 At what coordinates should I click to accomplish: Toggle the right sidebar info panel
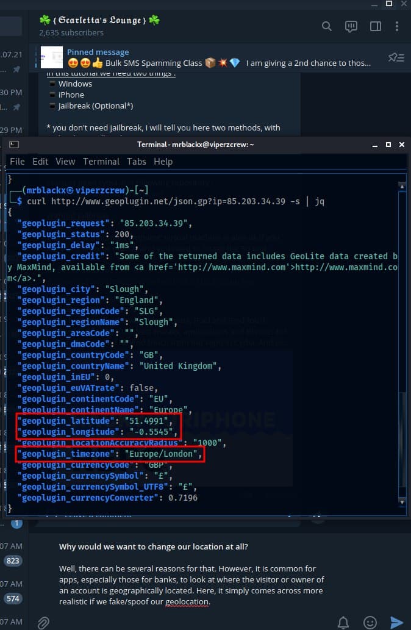point(376,26)
